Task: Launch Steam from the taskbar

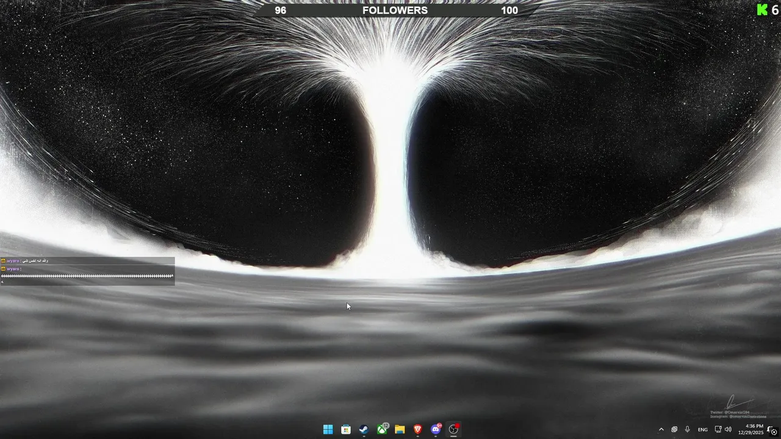Action: [364, 429]
